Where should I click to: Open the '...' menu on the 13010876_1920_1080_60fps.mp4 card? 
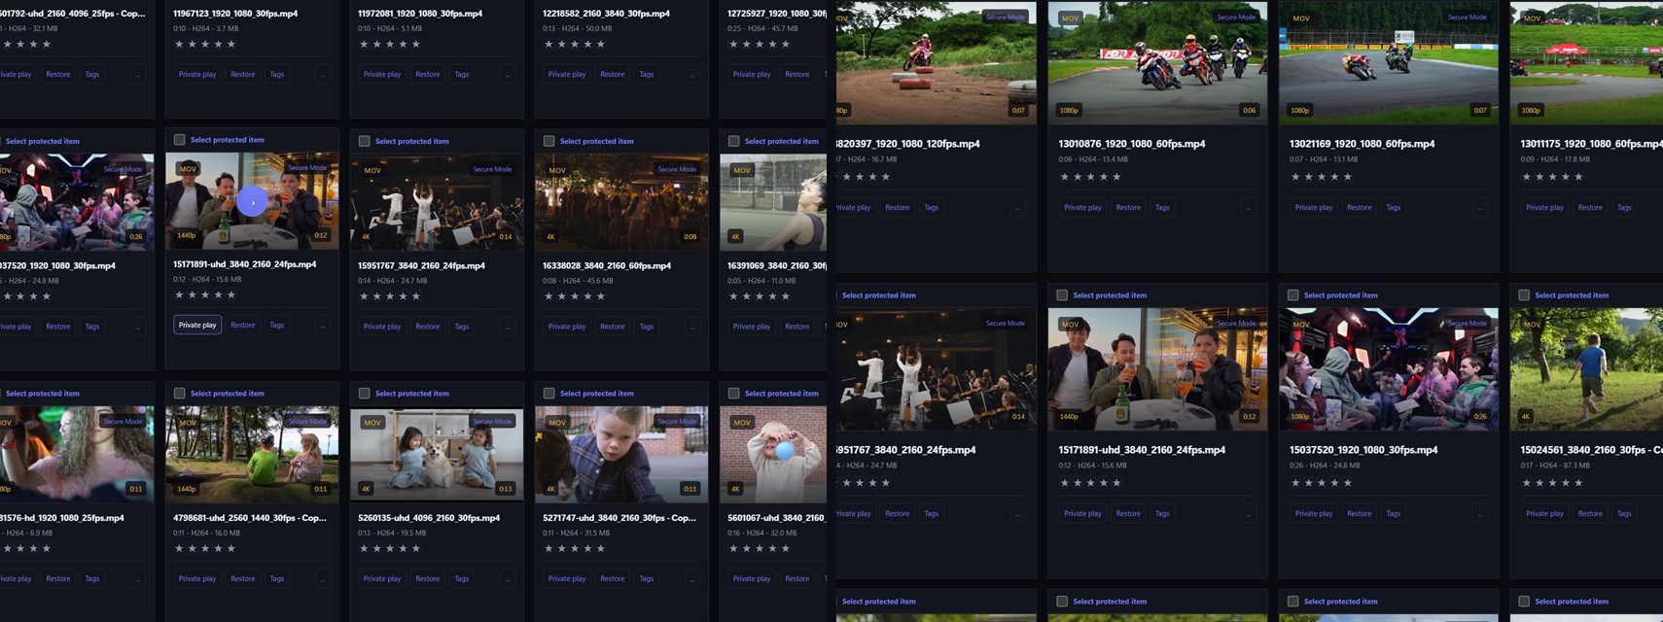click(x=1249, y=207)
